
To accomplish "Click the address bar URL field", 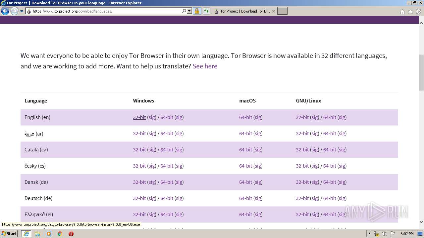I will (x=106, y=11).
